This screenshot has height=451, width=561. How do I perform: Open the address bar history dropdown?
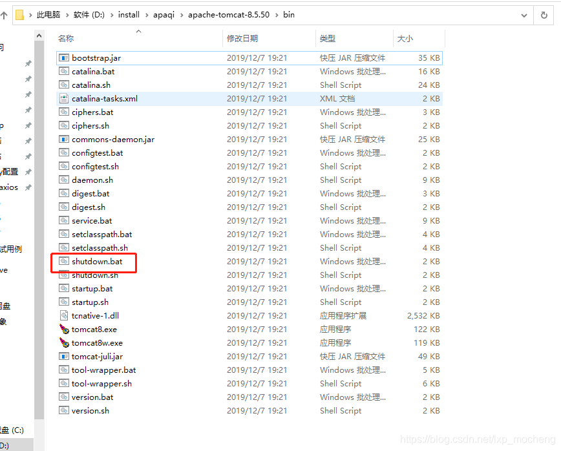[x=524, y=16]
